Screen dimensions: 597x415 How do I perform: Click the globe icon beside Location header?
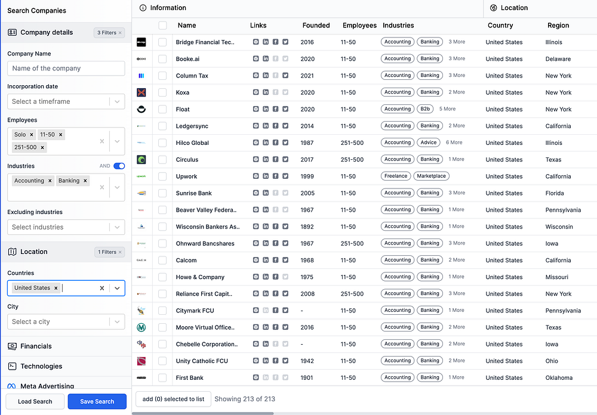click(x=494, y=8)
